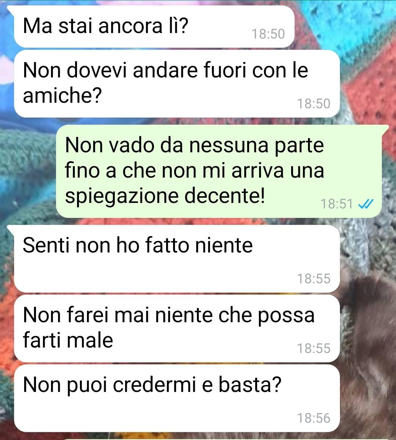The width and height of the screenshot is (396, 440).
Task: Click the 18:55 timestamp beside "farti male"
Action: [313, 348]
